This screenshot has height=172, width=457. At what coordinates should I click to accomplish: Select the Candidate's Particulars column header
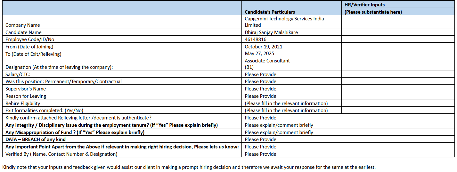point(270,12)
